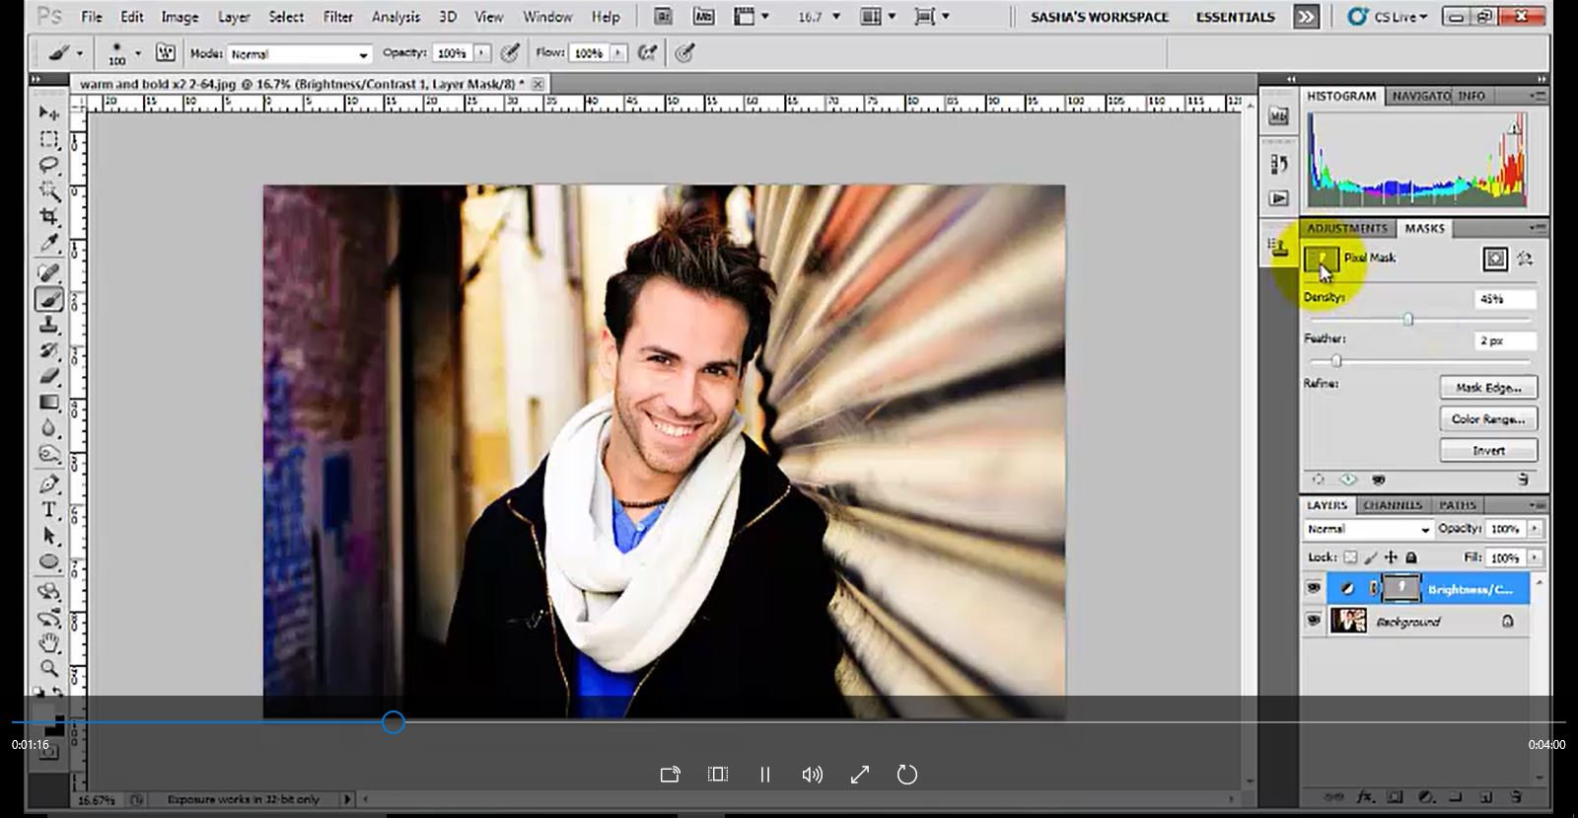Open the Analysis menu
The image size is (1578, 818).
tap(395, 17)
